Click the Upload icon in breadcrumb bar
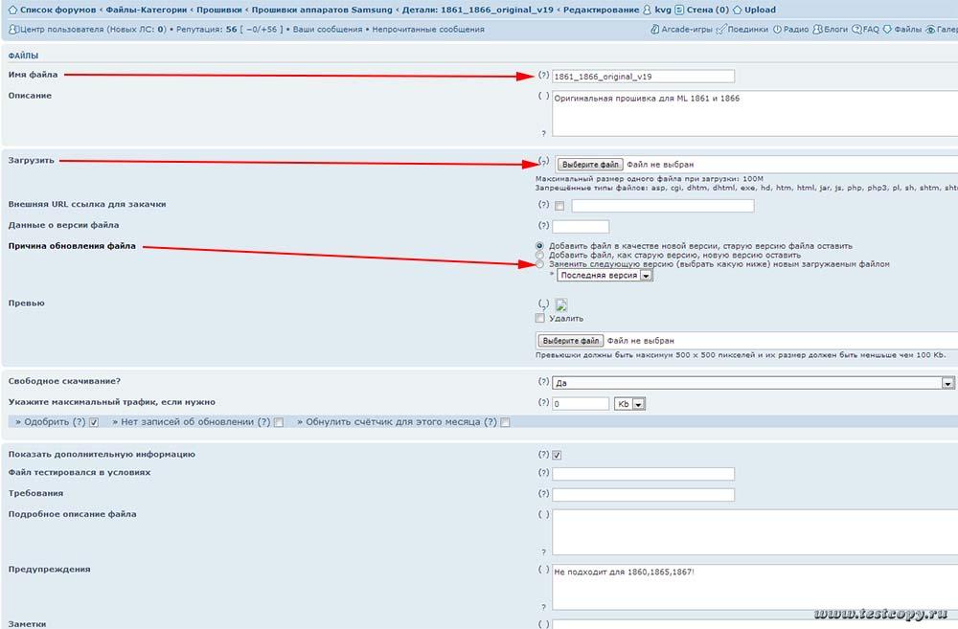 tap(738, 10)
